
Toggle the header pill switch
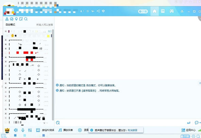(143, 12)
